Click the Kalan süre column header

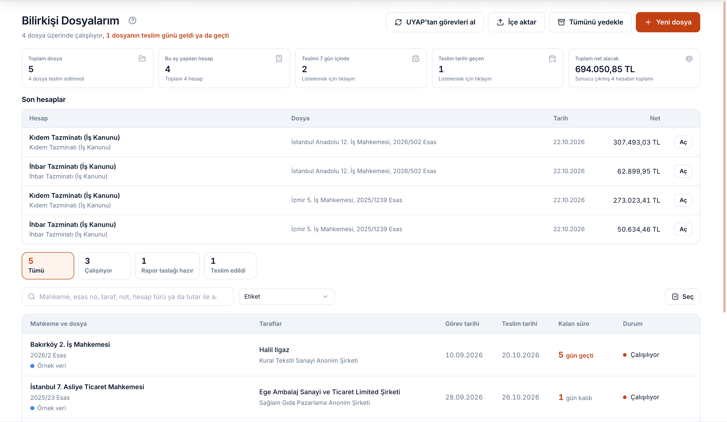pyautogui.click(x=574, y=324)
